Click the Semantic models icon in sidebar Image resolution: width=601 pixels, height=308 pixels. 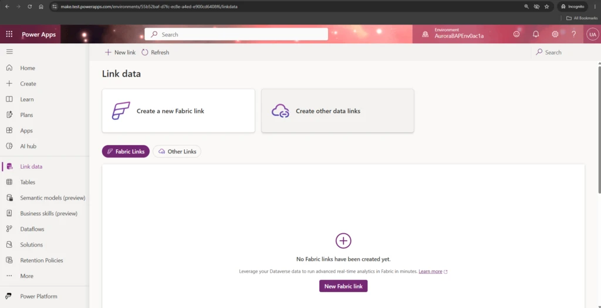[x=9, y=198]
